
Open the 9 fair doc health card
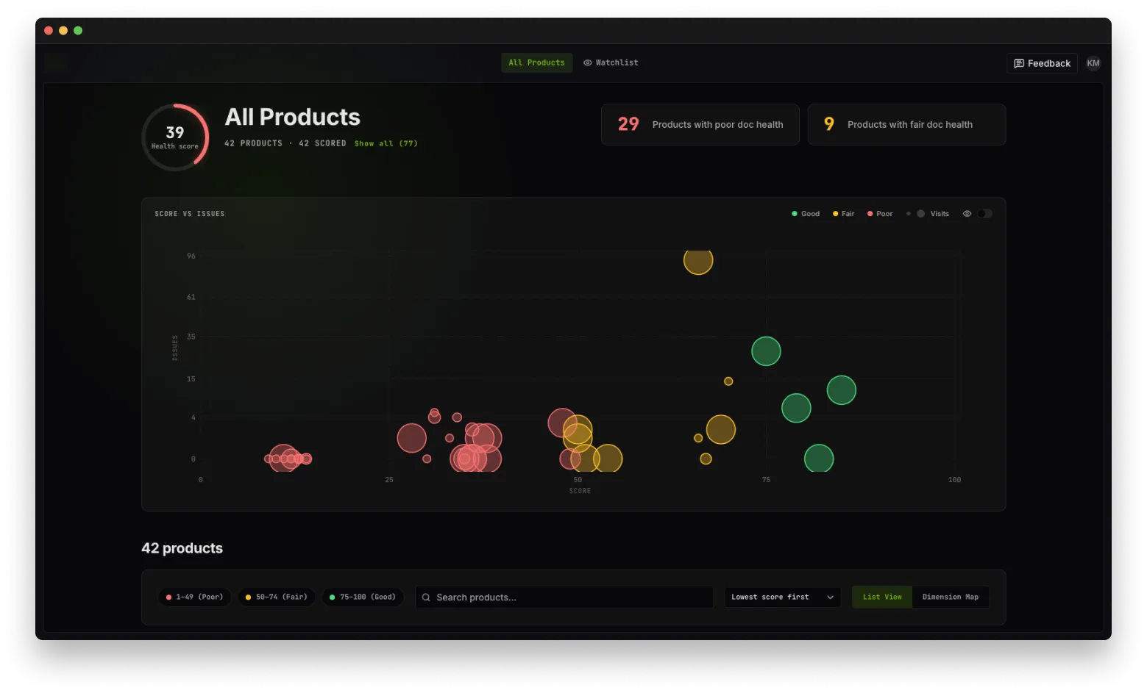click(906, 124)
